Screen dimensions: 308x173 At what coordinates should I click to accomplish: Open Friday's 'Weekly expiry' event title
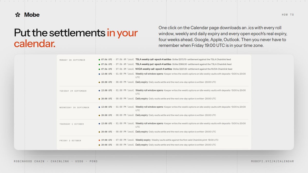(143, 140)
